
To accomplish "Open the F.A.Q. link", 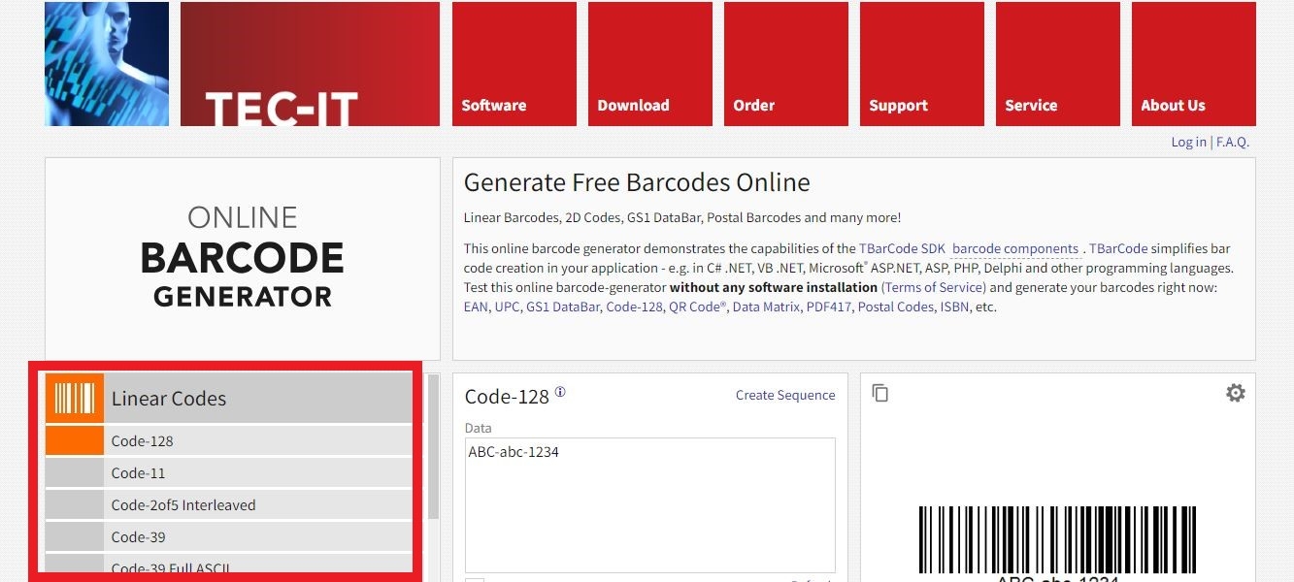I will pyautogui.click(x=1233, y=142).
